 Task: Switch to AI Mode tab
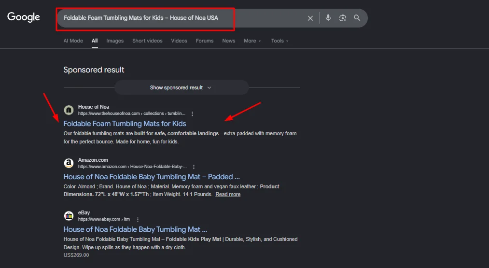(73, 41)
